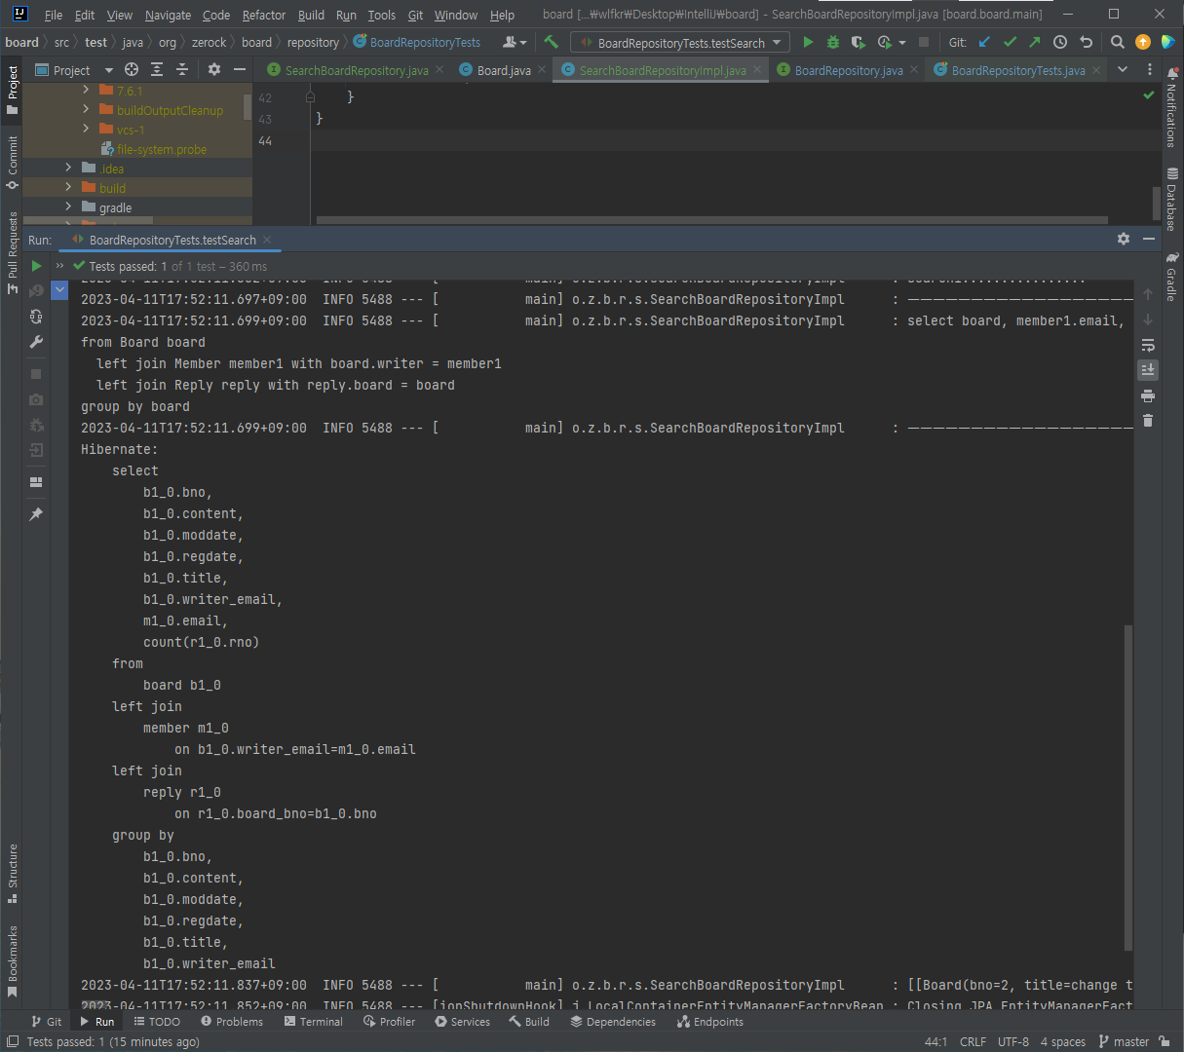Screen dimensions: 1184x1052
Task: Open the profiler run dropdown arrow
Action: (x=902, y=43)
